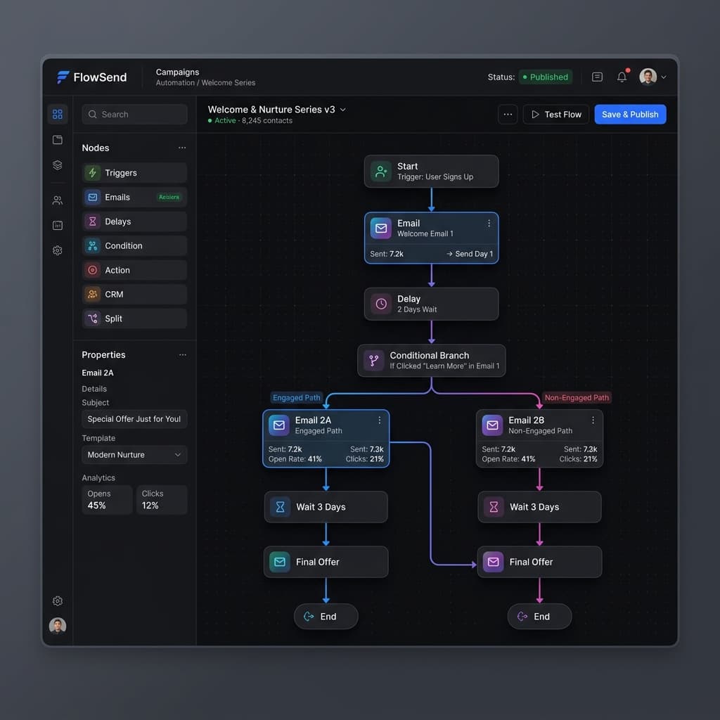Click the blue hourglass Wait 3 Days icon

pos(280,507)
